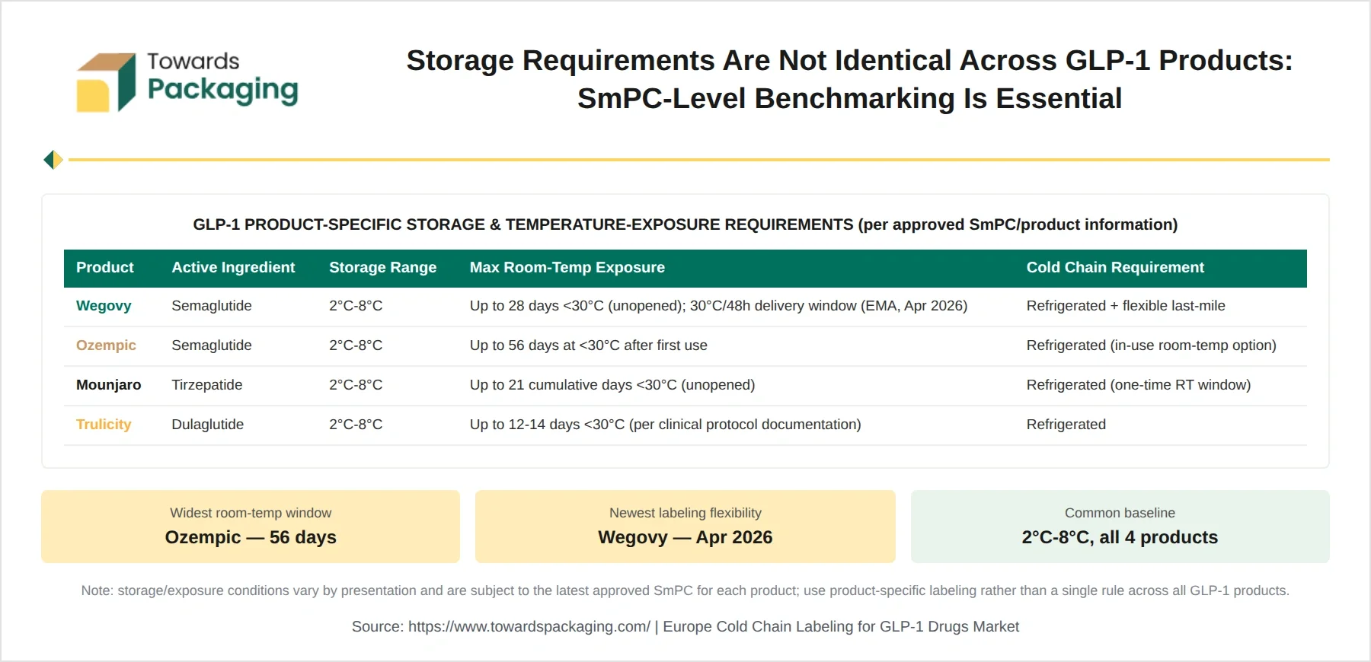Click the "2°C-8°C" storage range for Wegovy
Viewport: 1371px width, 662px height.
[x=356, y=306]
